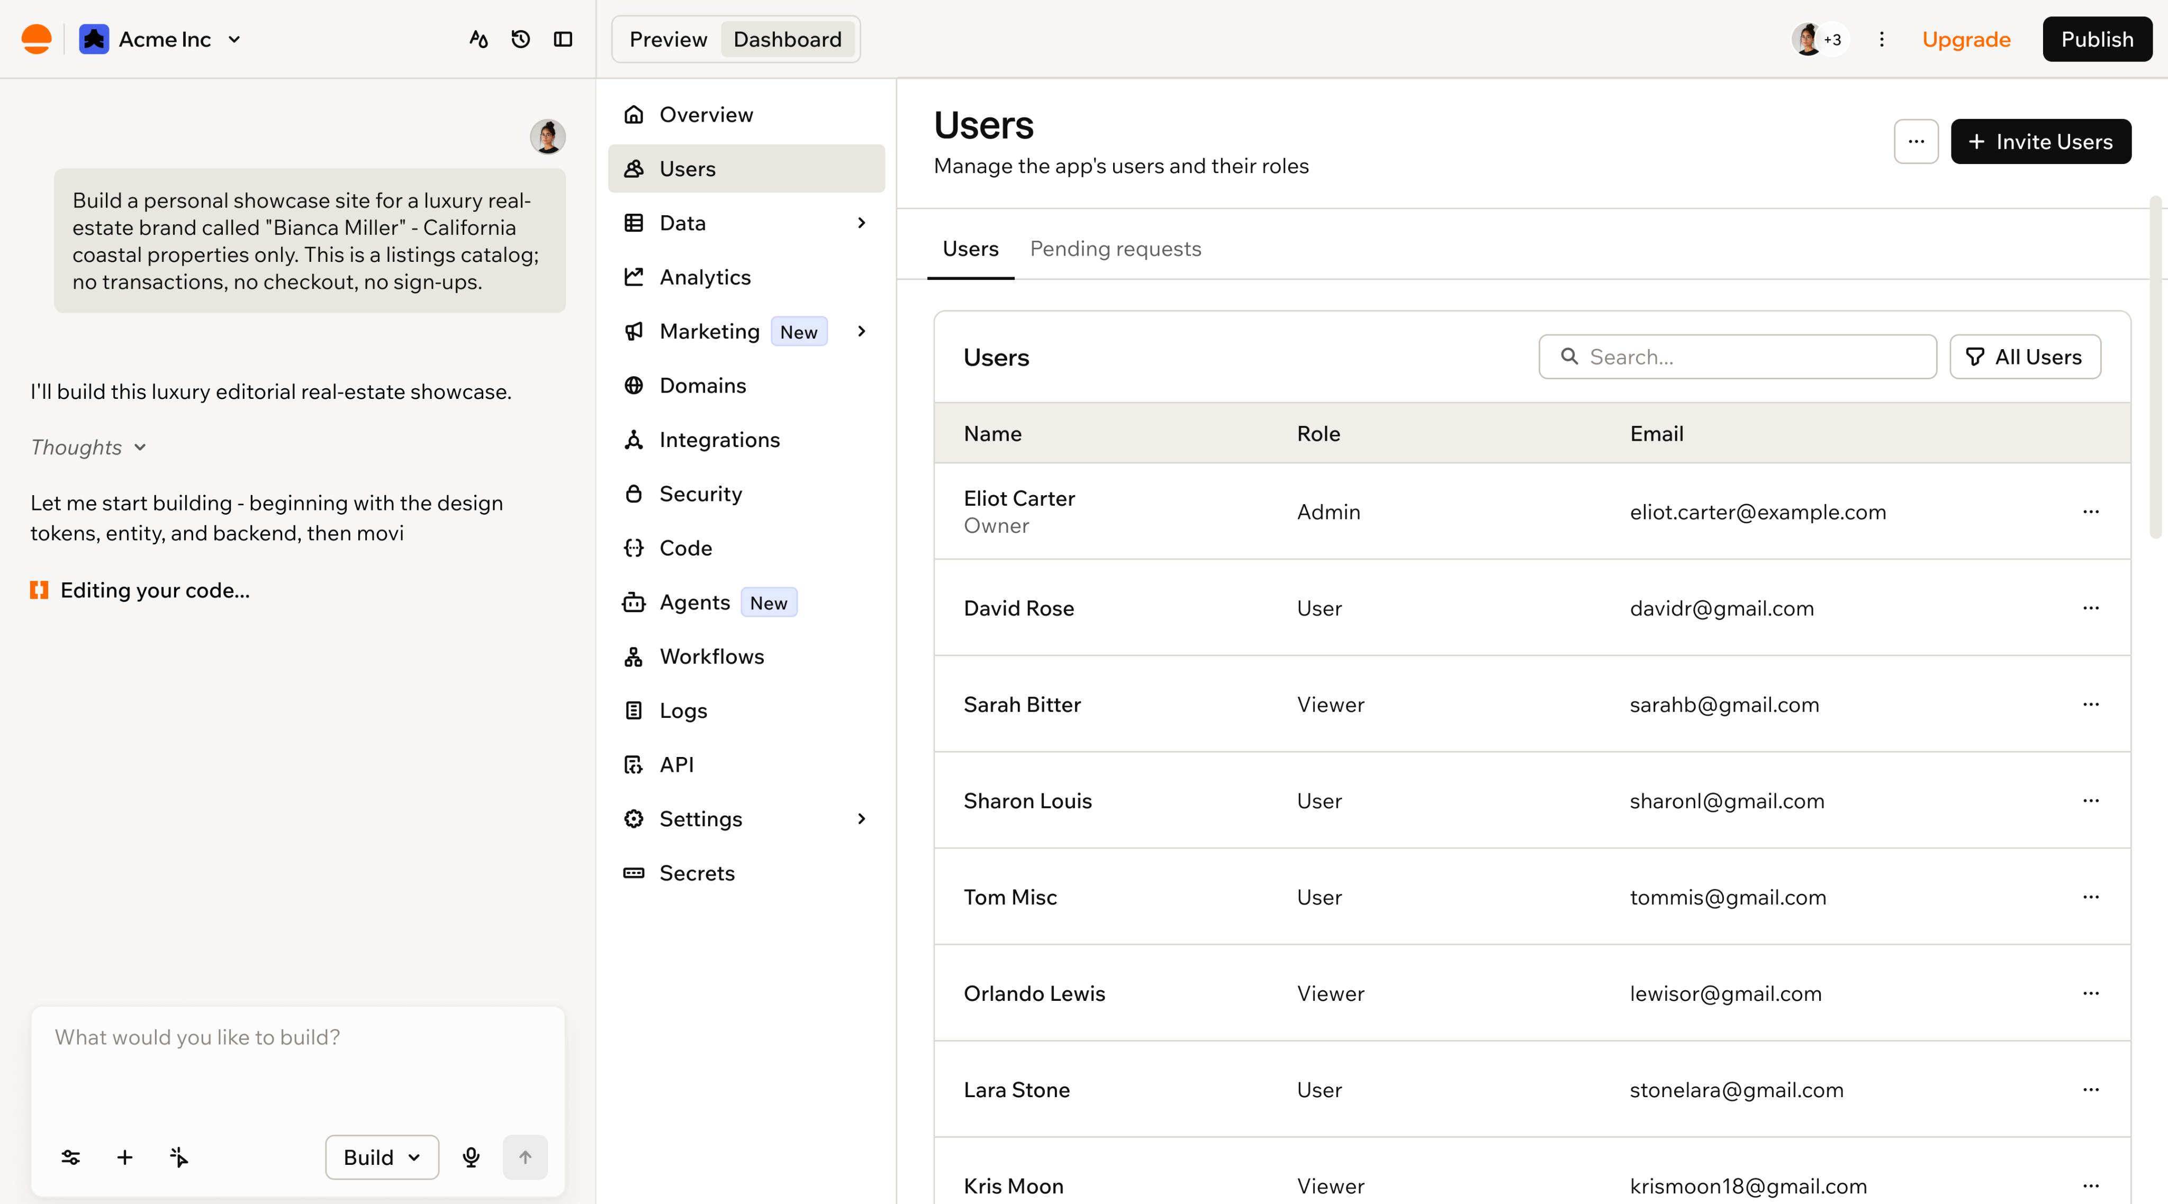Click the Admin role for Eliot Carter
The image size is (2168, 1204).
click(x=1328, y=513)
